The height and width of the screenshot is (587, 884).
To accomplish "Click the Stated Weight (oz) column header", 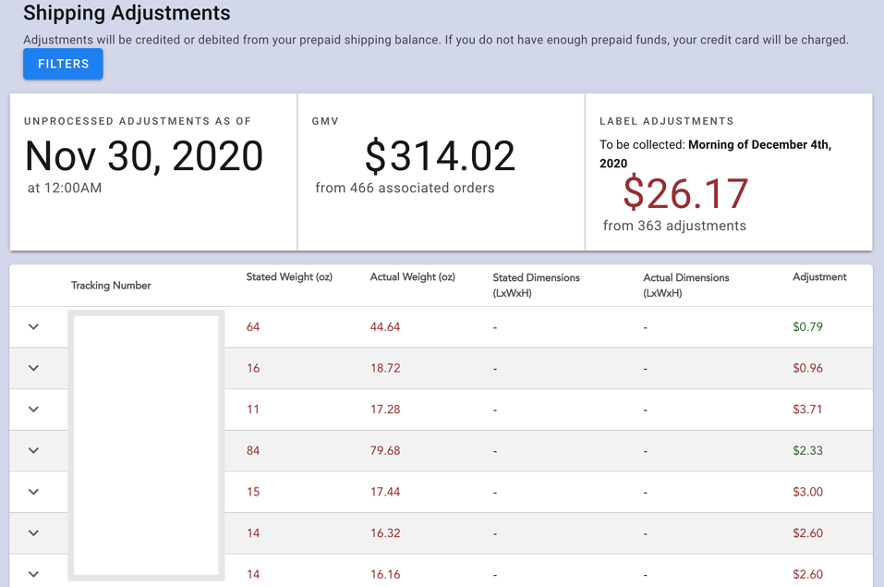I will 289,277.
